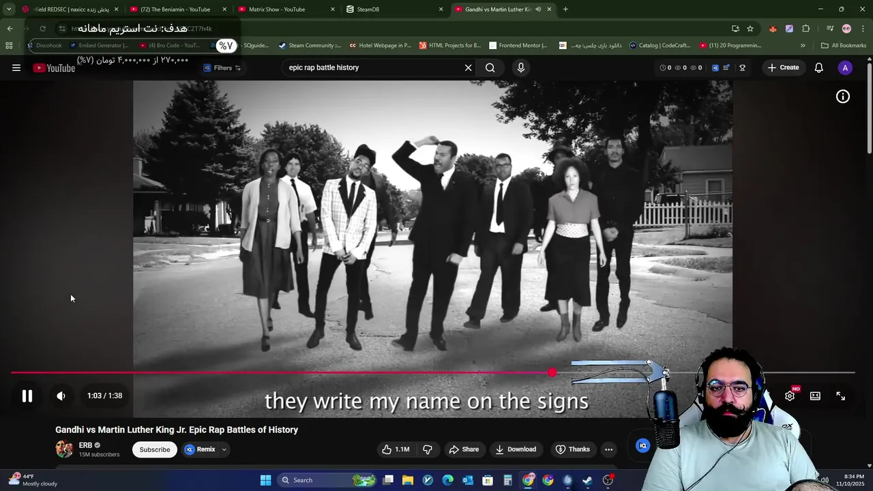Expand the Remix dropdown chevron
Image resolution: width=873 pixels, height=491 pixels.
[224, 449]
